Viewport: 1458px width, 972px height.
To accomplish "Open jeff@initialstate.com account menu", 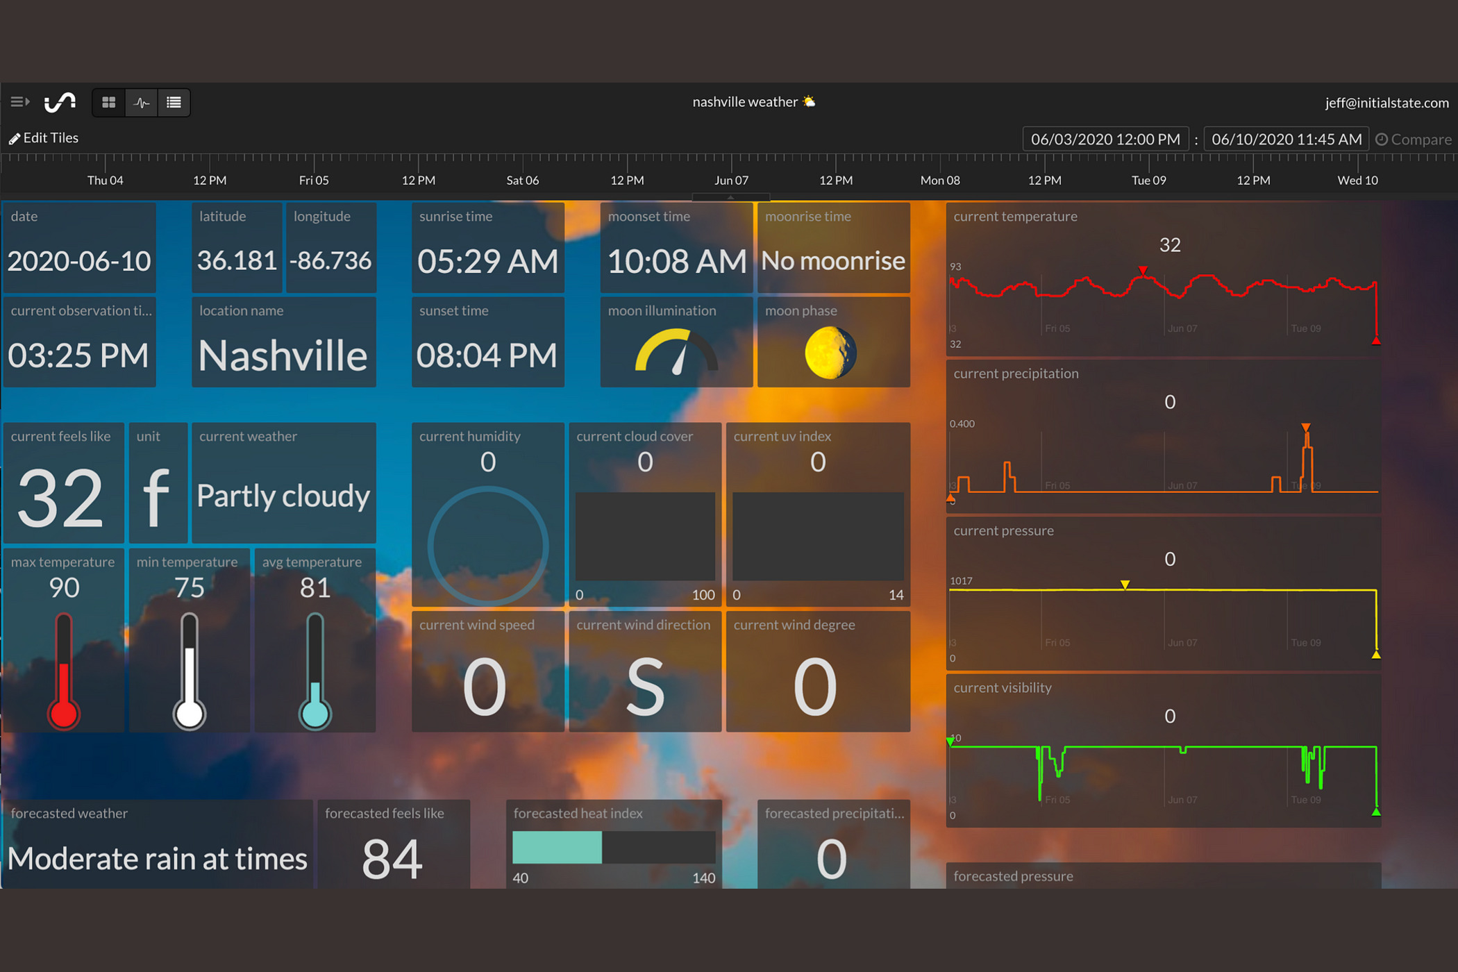I will [x=1386, y=103].
